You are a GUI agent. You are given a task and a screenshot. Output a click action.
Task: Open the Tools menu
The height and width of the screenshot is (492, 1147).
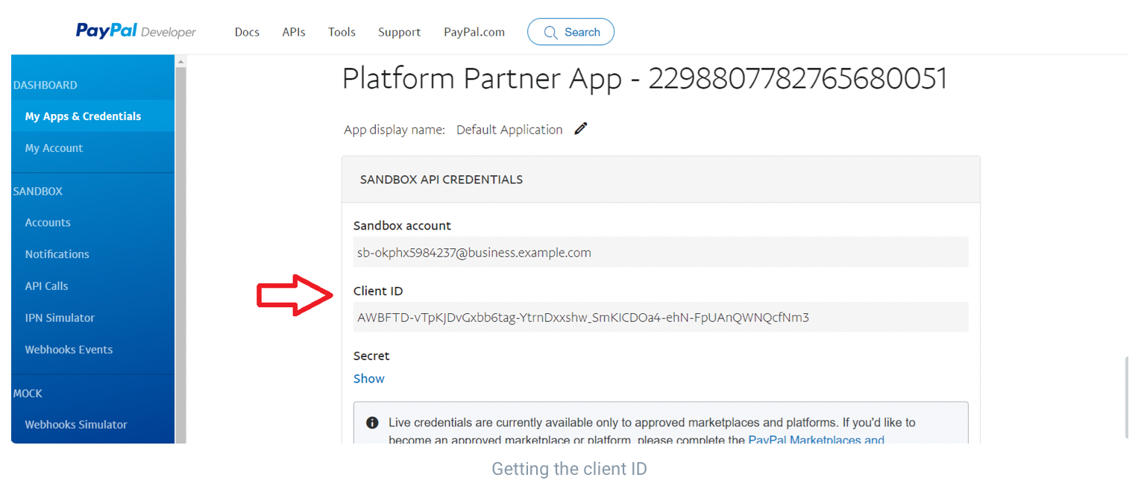click(342, 32)
